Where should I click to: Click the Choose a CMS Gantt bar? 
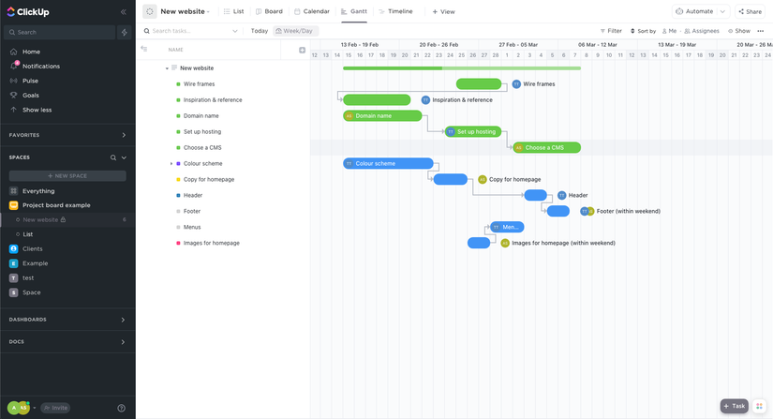click(546, 147)
